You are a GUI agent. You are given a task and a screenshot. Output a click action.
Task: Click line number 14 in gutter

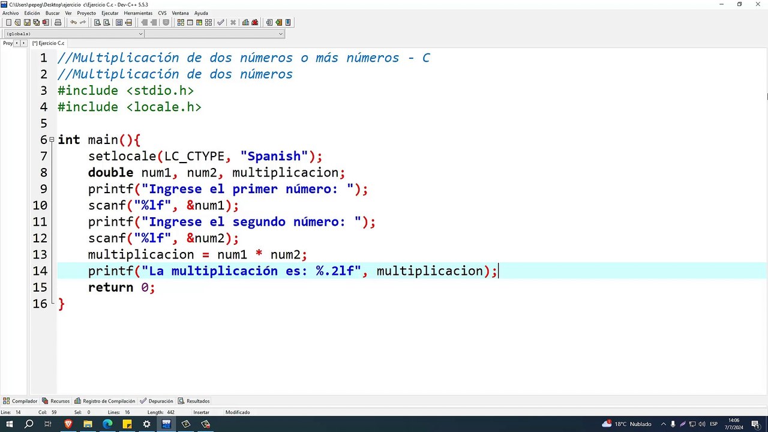pyautogui.click(x=40, y=271)
